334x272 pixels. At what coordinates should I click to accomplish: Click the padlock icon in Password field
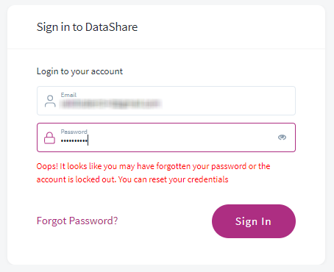point(49,137)
